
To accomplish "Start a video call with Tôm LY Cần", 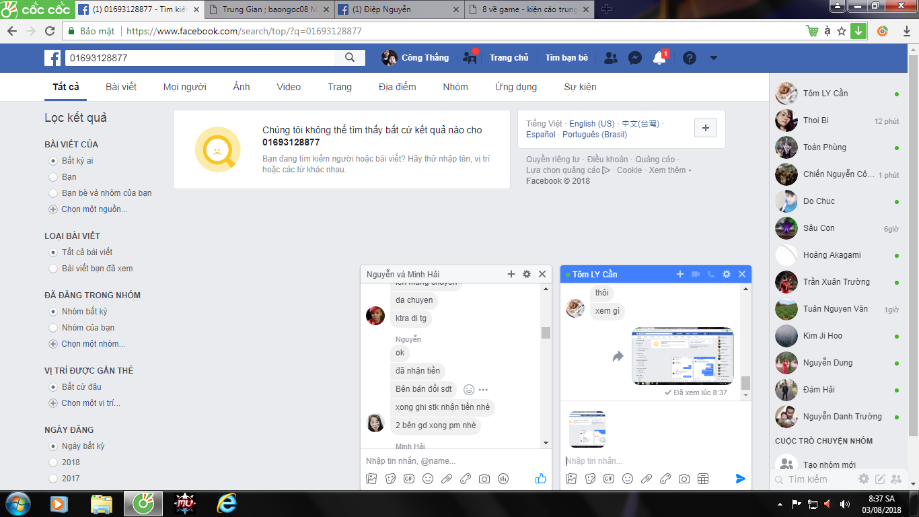I will pos(696,274).
